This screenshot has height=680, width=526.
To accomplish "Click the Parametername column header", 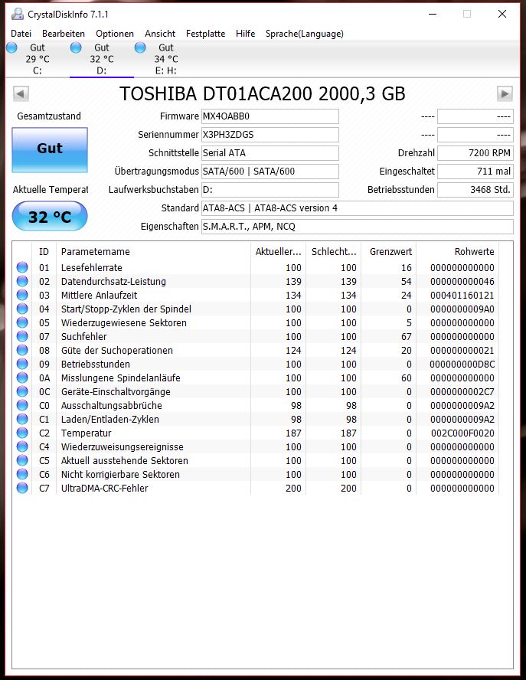I will click(x=153, y=251).
